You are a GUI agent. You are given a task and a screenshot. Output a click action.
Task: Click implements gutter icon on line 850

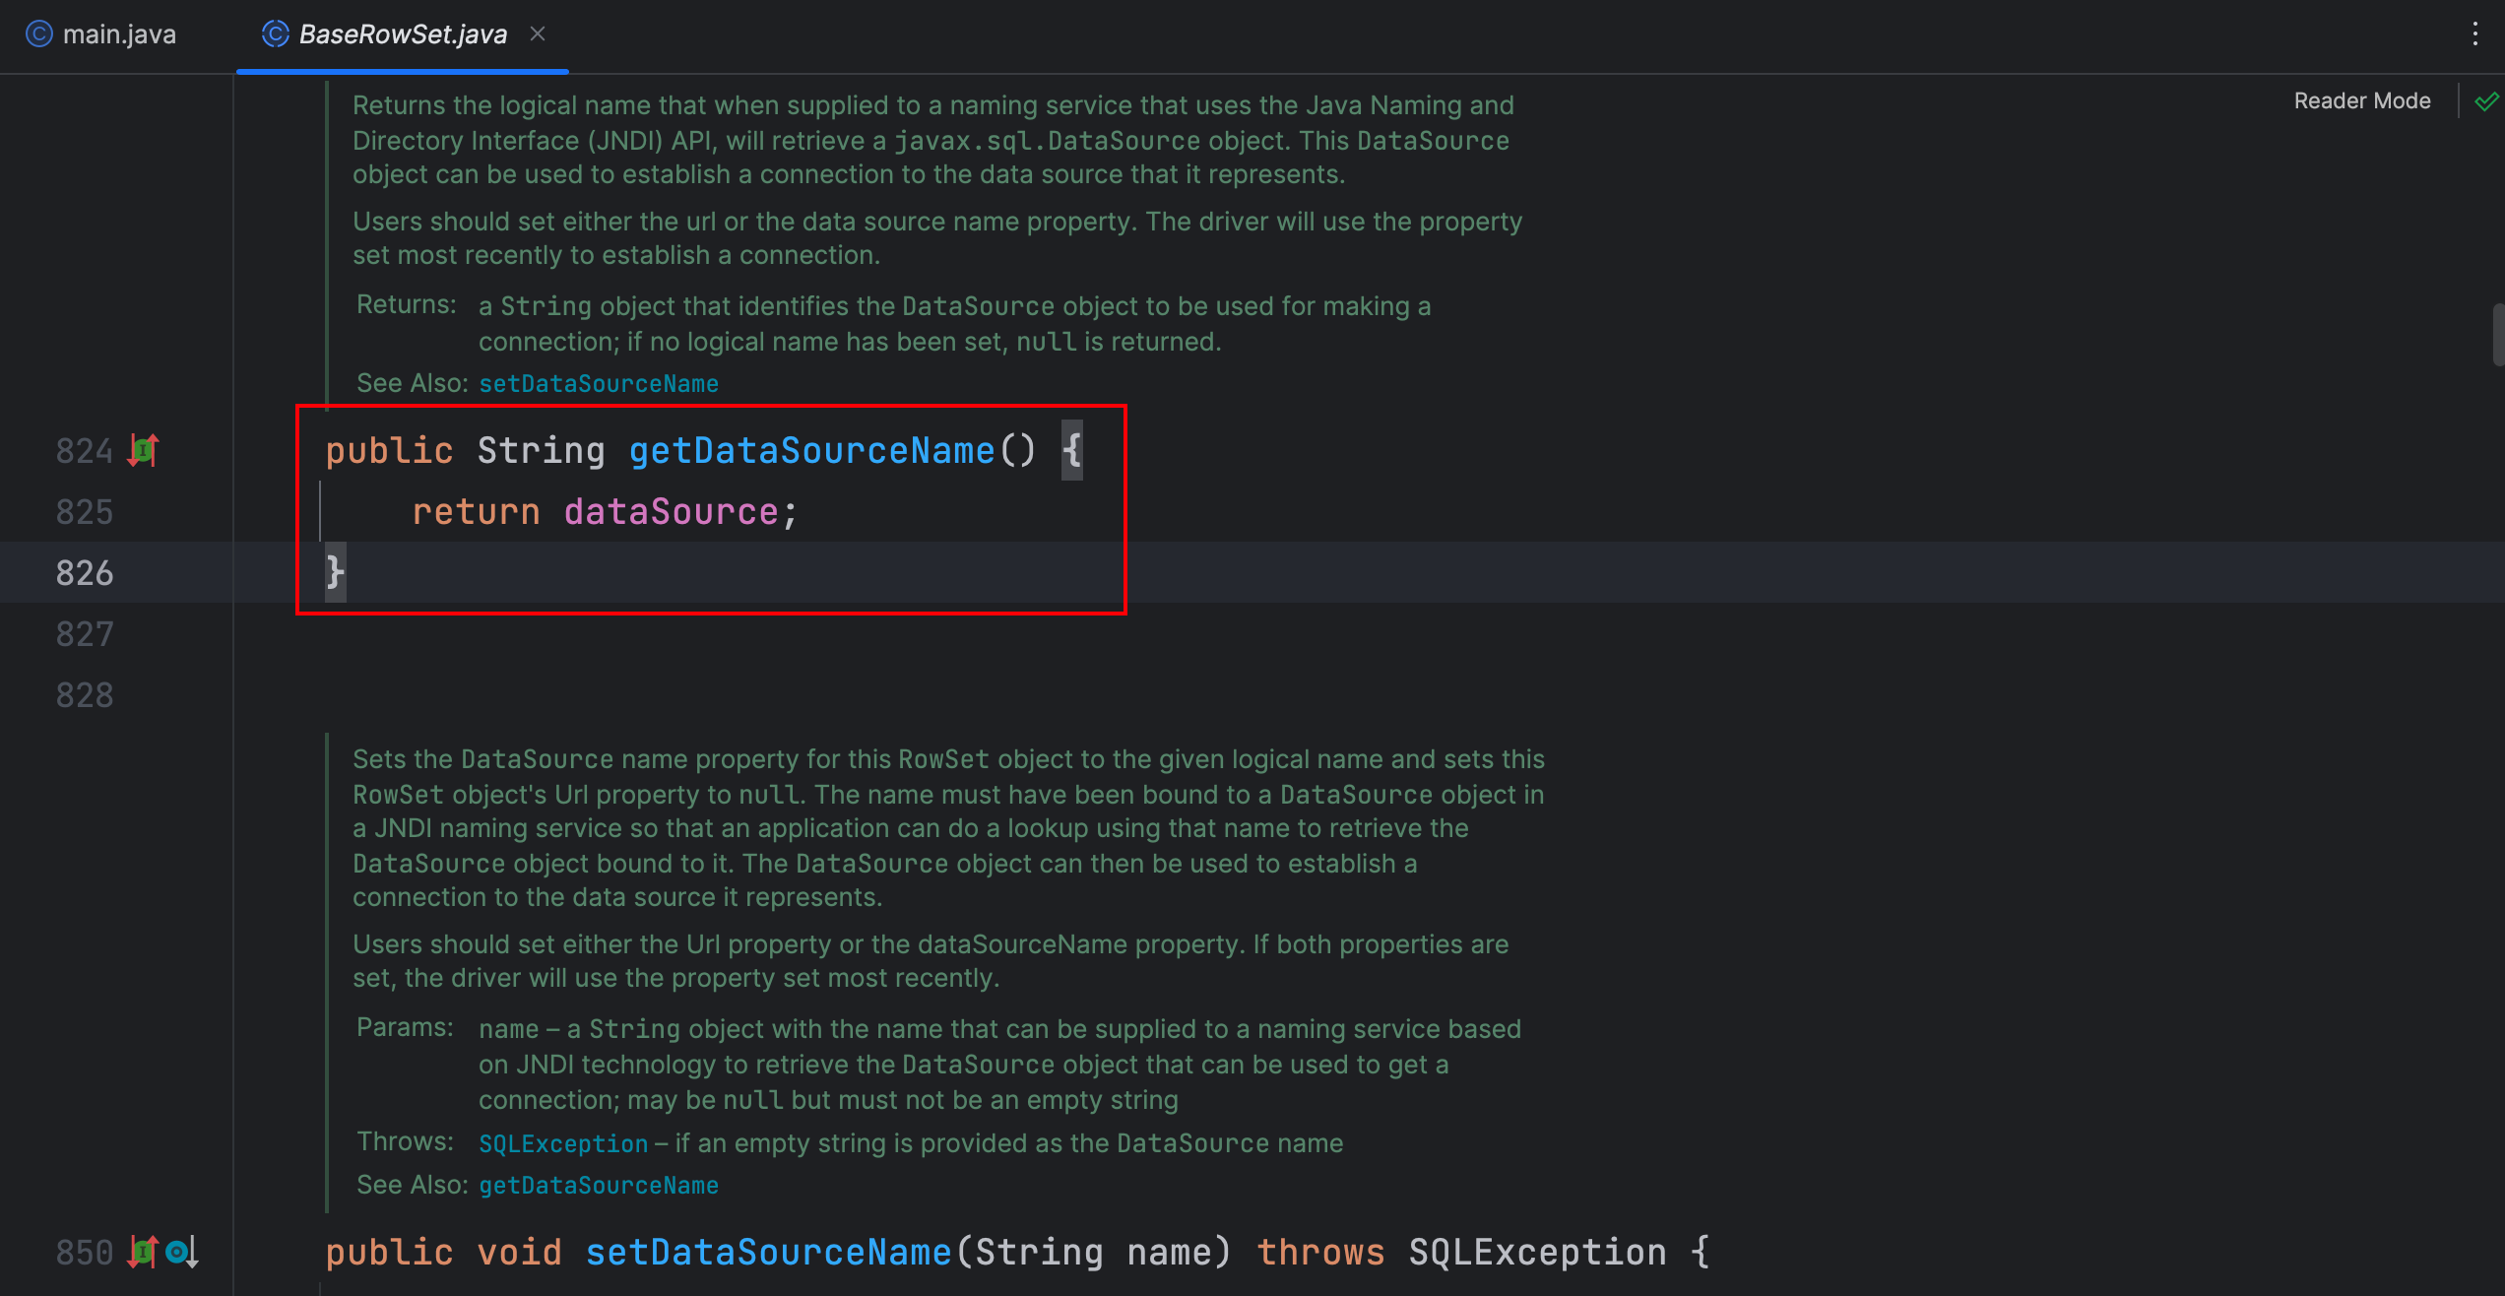(144, 1252)
